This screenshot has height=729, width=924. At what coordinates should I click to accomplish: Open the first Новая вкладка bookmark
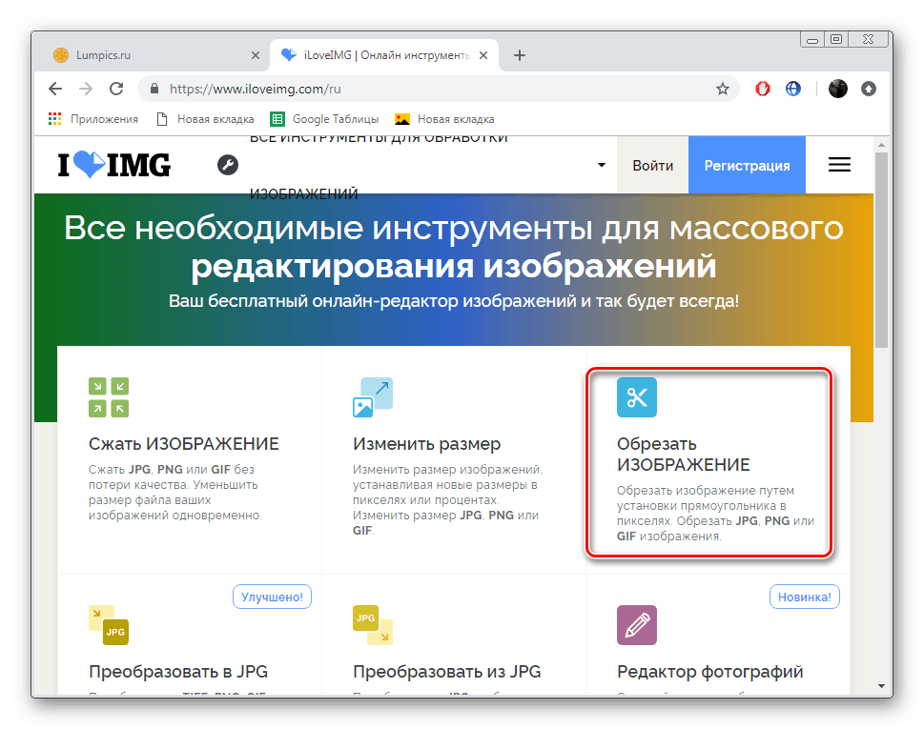tap(205, 119)
